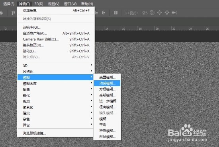Viewport: 219px width, 147px height.
Task: Expand the 其它 submenu
Action: [55, 125]
